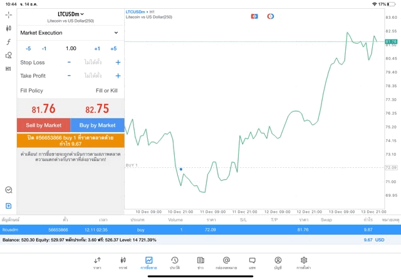The height and width of the screenshot is (280, 401).
Task: Open the History tab with clock icon
Action: tap(175, 263)
